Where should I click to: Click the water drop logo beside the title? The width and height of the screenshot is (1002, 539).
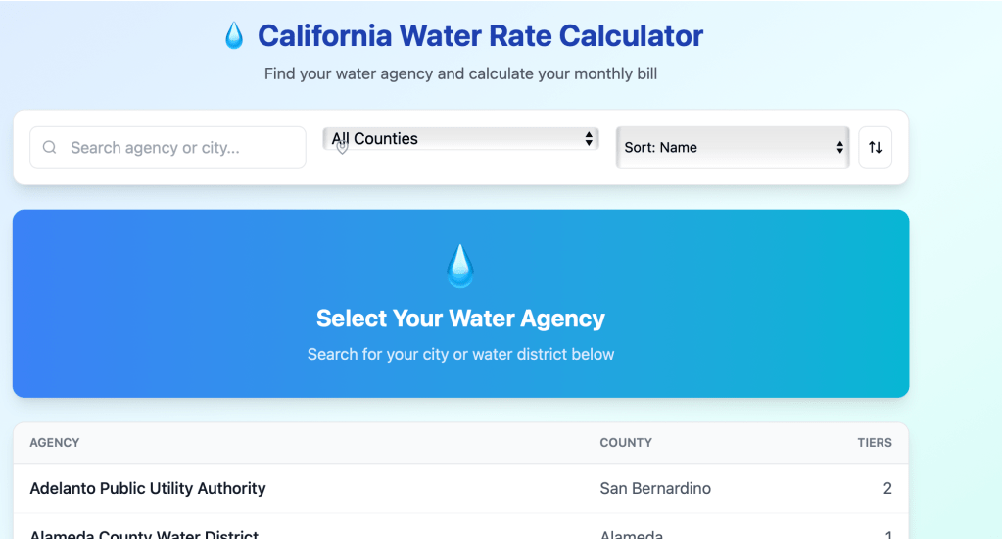coord(234,36)
